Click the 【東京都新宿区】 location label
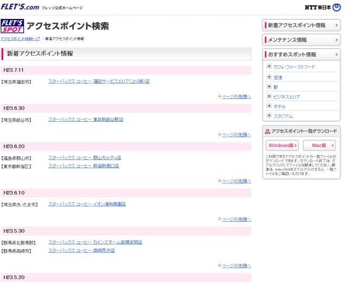Image resolution: width=347 pixels, height=285 pixels. click(16, 167)
